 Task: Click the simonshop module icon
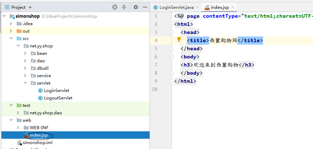pyautogui.click(x=12, y=16)
